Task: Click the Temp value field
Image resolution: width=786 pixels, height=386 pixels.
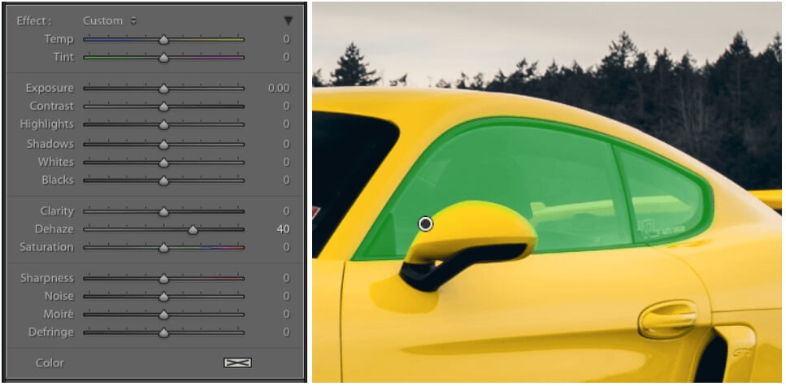Action: click(x=286, y=39)
